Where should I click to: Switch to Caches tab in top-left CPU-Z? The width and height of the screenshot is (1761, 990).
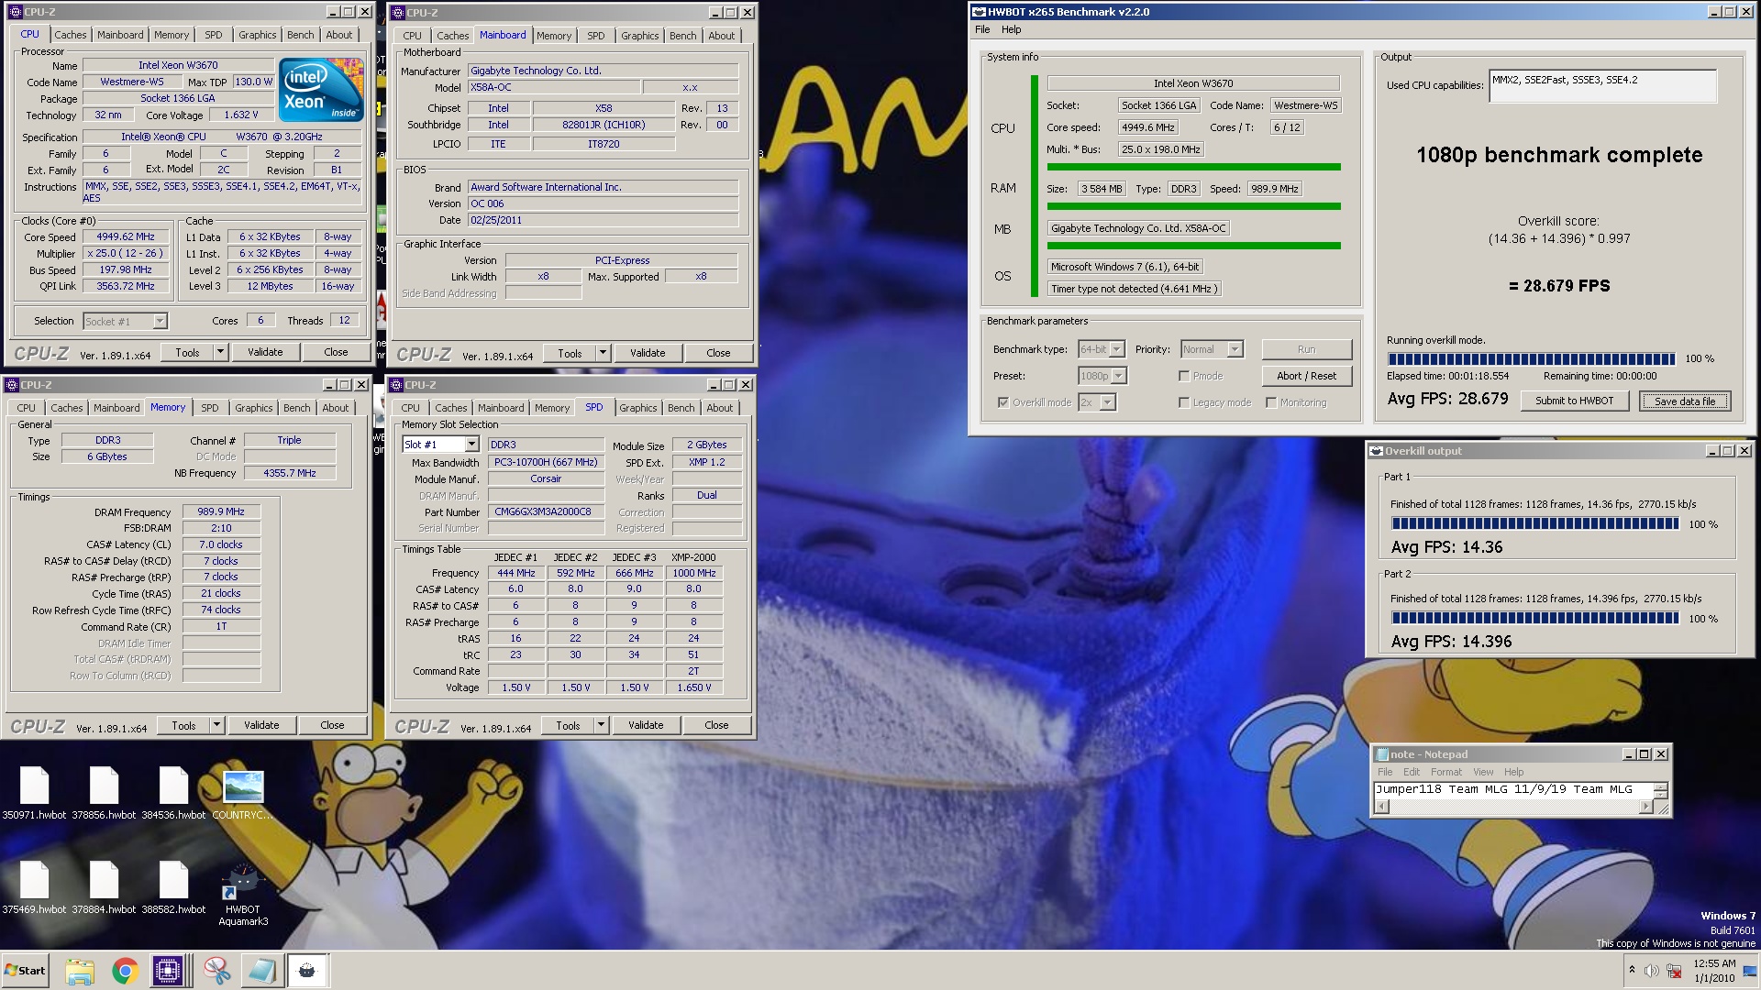tap(71, 35)
